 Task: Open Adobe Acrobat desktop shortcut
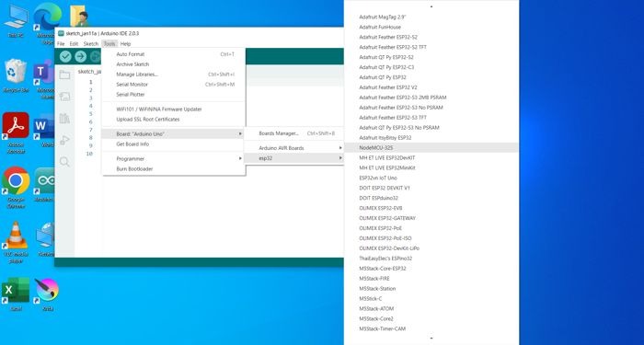(16, 132)
